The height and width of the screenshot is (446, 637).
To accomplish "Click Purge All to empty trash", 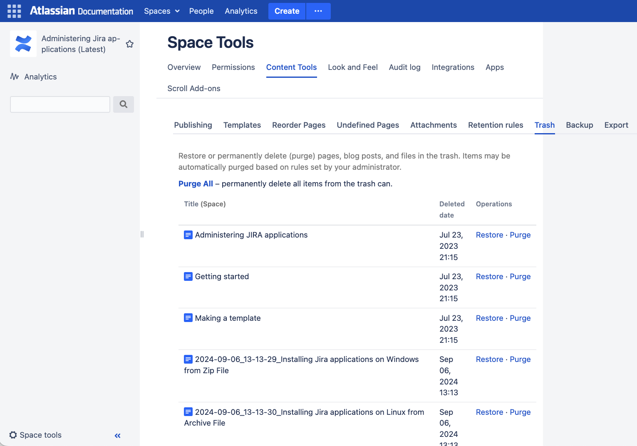I will (x=196, y=183).
